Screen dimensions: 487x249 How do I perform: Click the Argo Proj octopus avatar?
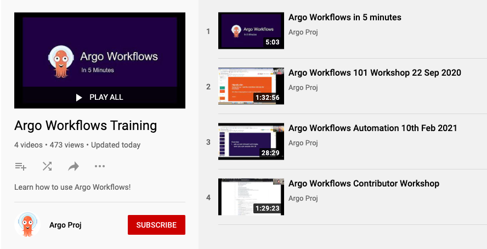click(27, 224)
